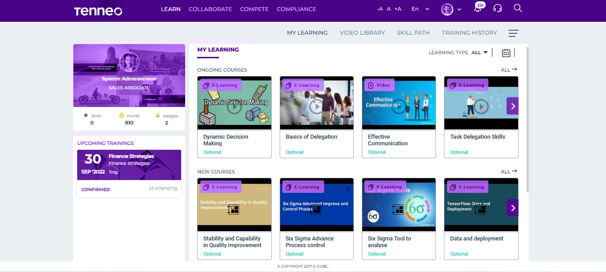This screenshot has height=272, width=606.
Task: Open the Finance Strategies upcoming training card
Action: [x=129, y=165]
